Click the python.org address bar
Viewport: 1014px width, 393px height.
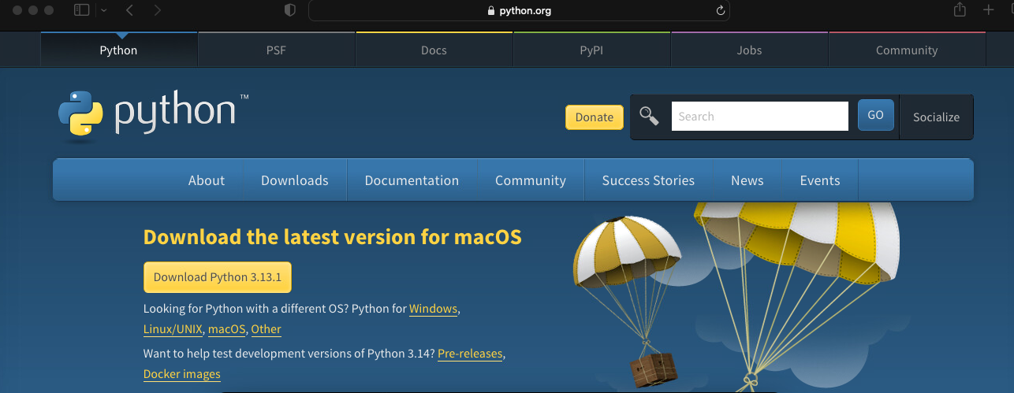[519, 11]
